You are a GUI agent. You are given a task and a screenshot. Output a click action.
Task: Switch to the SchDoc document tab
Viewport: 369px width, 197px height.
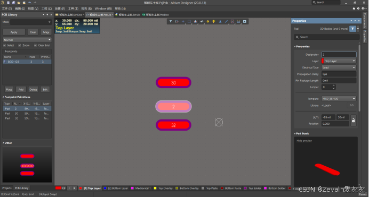(69, 14)
